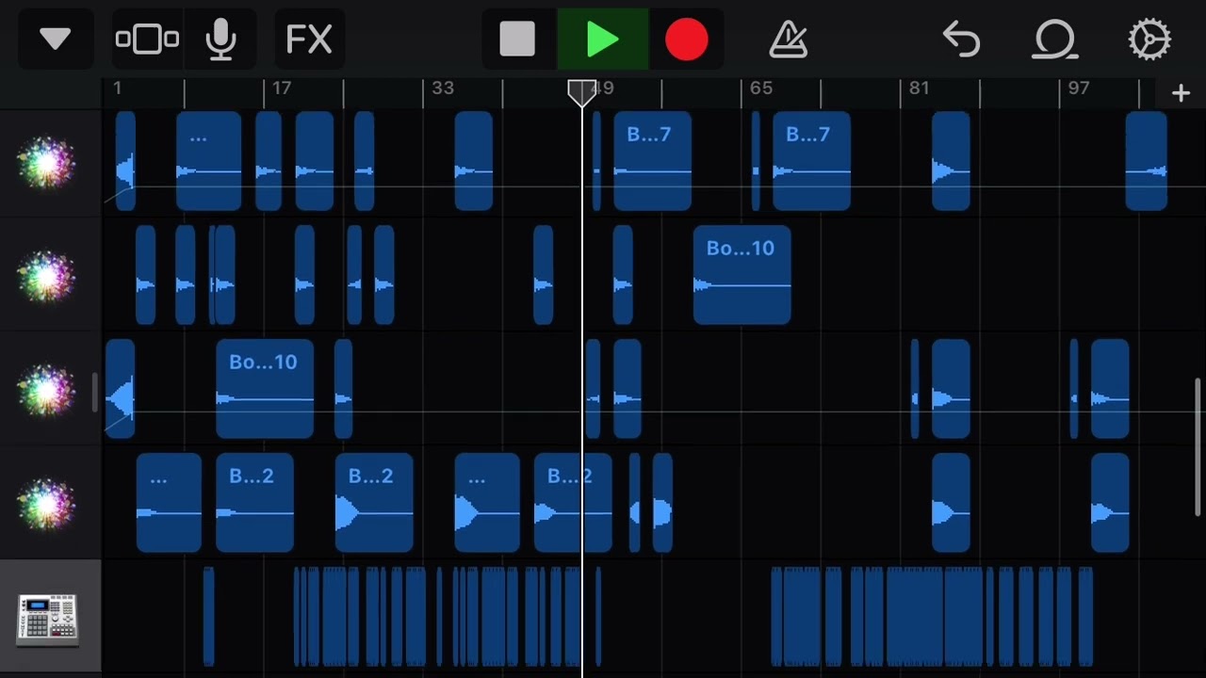Open the browser navigation dropdown triangle
This screenshot has width=1206, height=678.
click(x=56, y=40)
